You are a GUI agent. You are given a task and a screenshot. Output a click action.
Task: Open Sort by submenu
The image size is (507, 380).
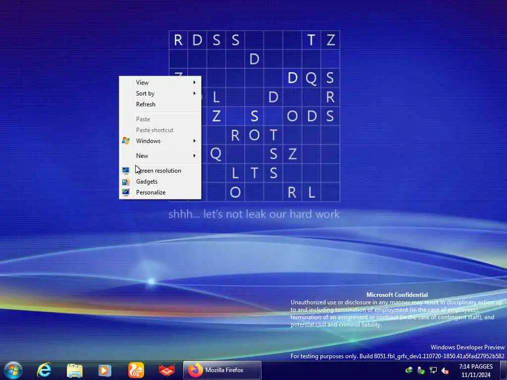tap(160, 94)
